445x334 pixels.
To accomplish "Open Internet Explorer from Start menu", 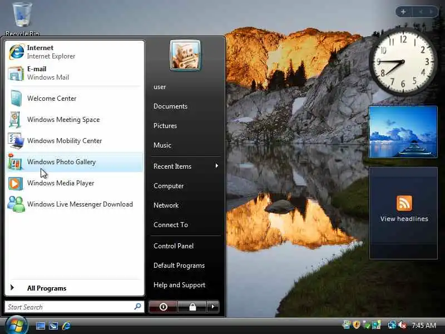I will (75, 52).
